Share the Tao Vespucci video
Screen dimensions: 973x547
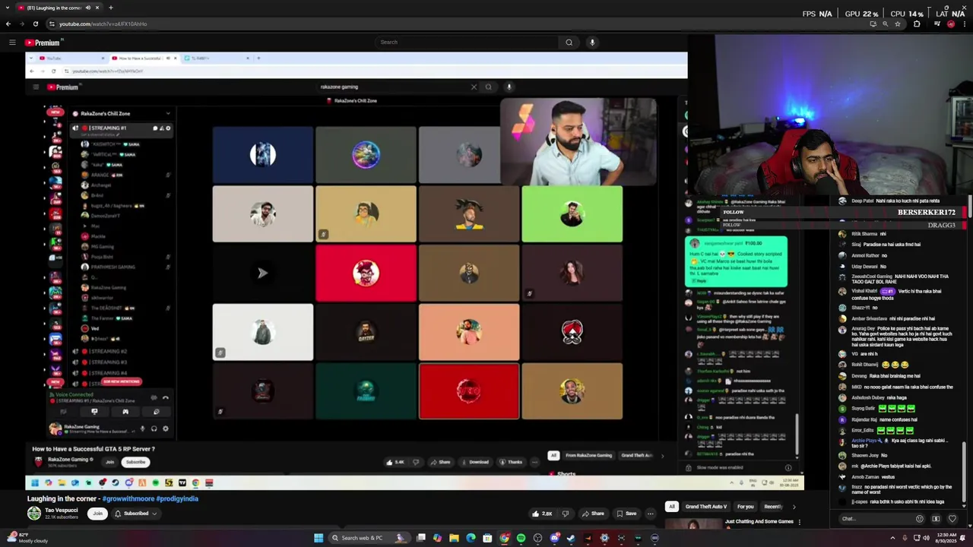[593, 514]
